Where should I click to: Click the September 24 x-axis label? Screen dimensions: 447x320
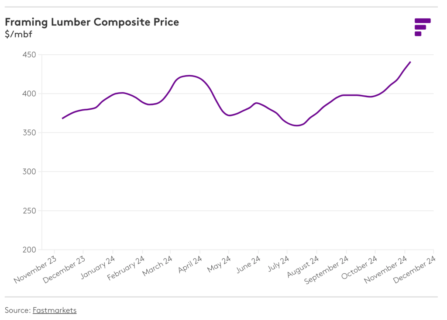click(327, 270)
